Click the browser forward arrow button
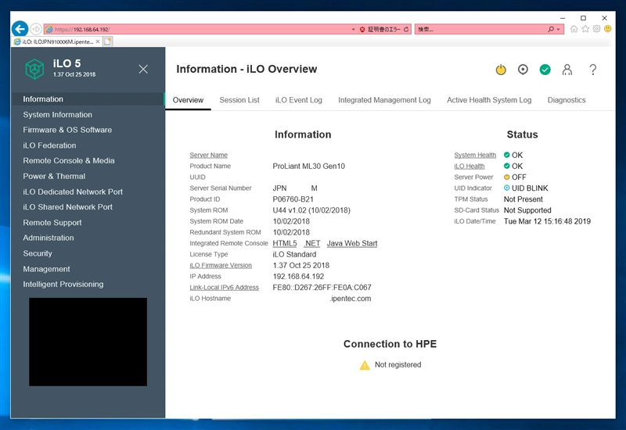626x430 pixels. coord(36,29)
